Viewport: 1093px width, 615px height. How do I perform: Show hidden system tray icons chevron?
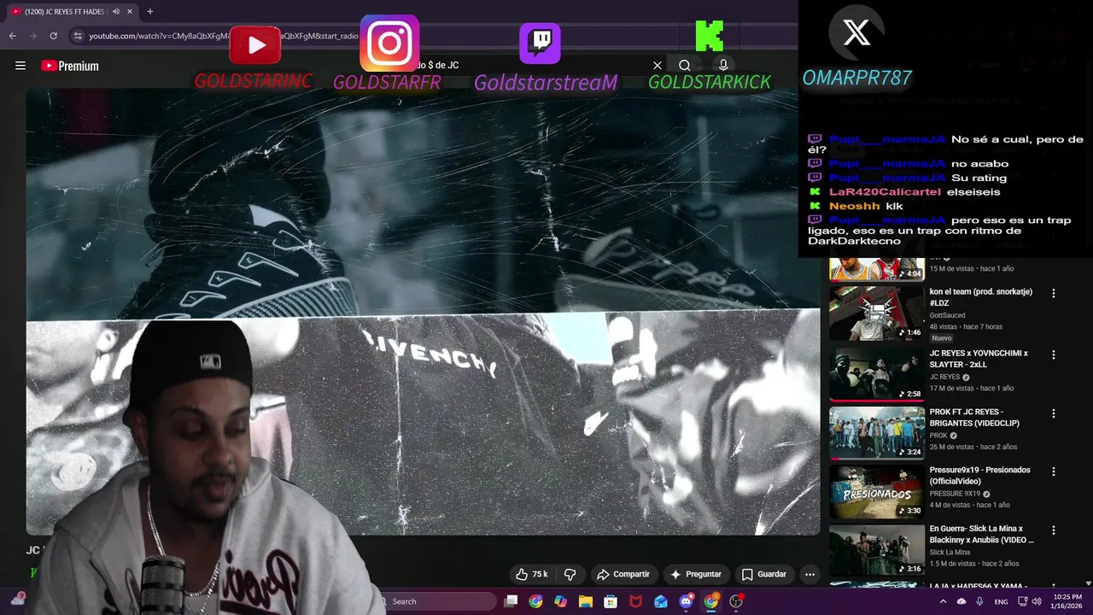click(x=943, y=601)
